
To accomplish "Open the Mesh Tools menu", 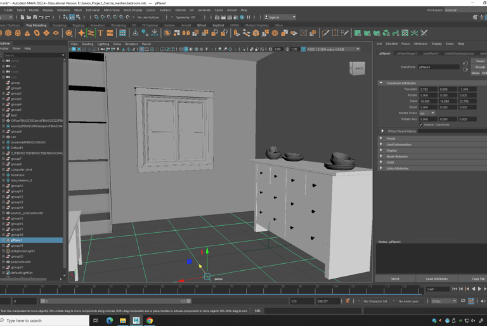I will pos(112,10).
